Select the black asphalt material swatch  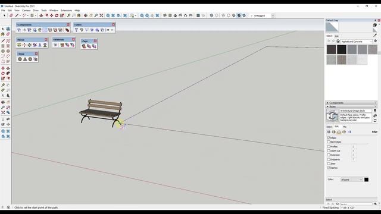[x=341, y=49]
